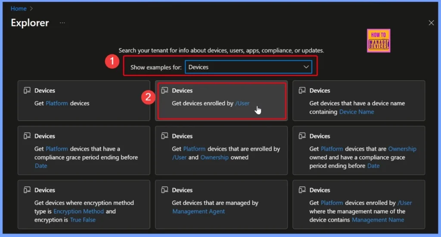Image resolution: width=441 pixels, height=237 pixels.
Task: Select Ownership in the grace period card
Action: (402, 149)
